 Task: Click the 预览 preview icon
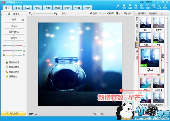128,13
